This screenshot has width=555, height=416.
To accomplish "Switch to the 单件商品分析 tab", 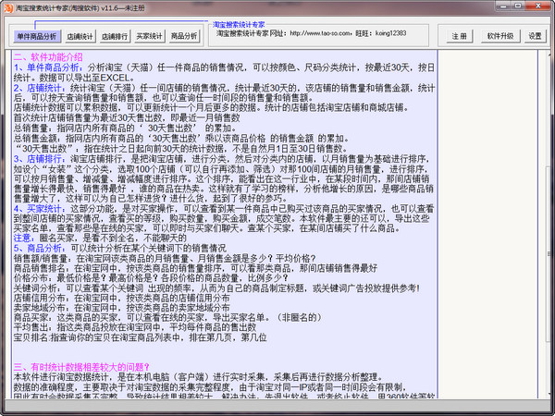I will pyautogui.click(x=37, y=36).
